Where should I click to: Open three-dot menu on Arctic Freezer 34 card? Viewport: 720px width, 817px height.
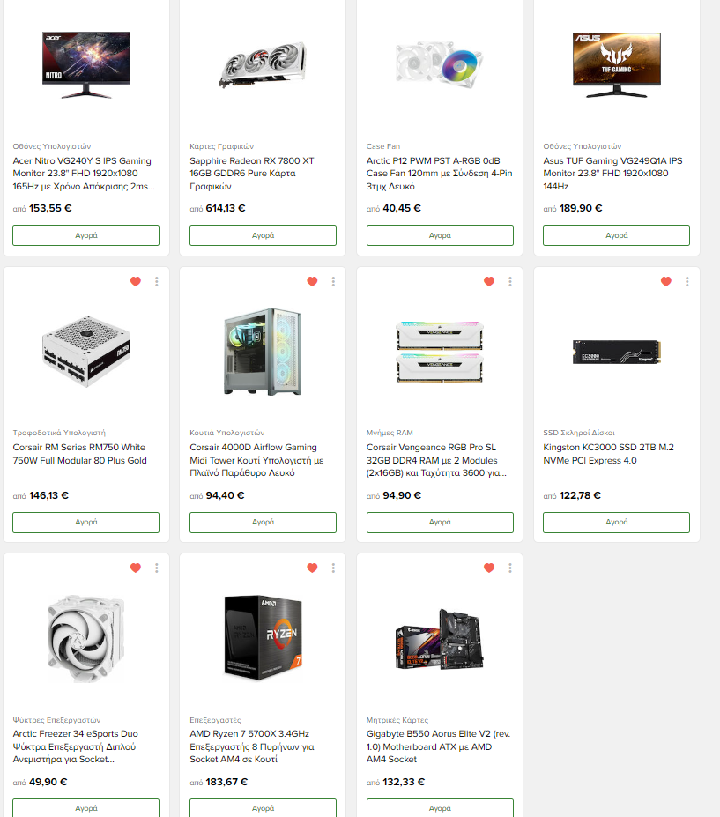(x=156, y=568)
